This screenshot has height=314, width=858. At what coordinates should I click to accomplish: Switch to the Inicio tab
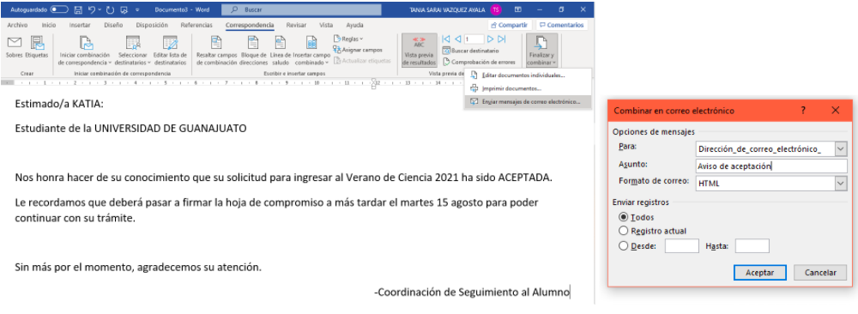click(49, 25)
